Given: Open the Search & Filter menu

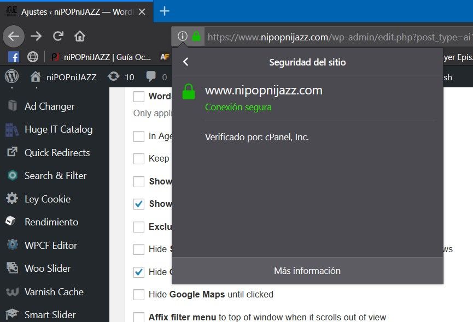Looking at the screenshot, I should 56,176.
